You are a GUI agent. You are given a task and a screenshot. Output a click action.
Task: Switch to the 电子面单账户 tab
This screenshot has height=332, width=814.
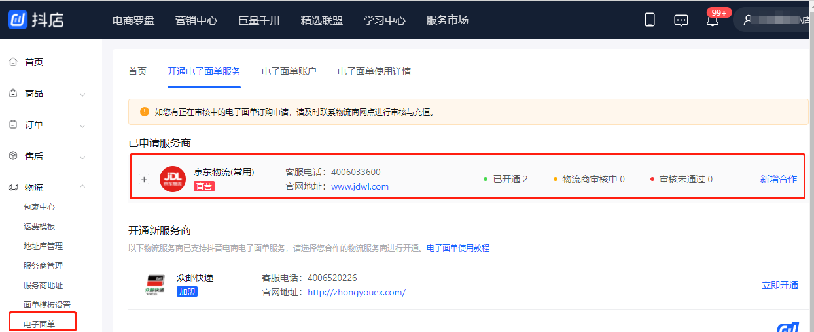coord(289,71)
